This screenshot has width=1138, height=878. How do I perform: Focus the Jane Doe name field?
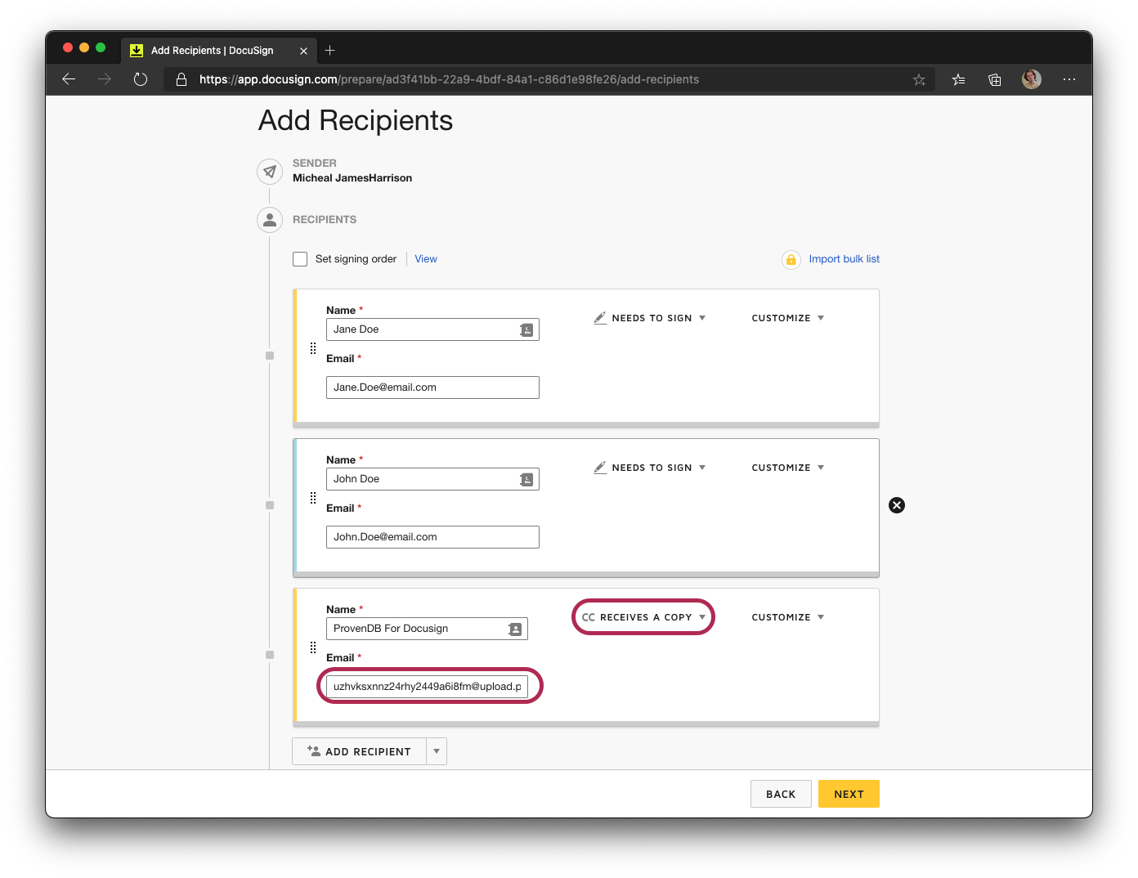(x=432, y=329)
